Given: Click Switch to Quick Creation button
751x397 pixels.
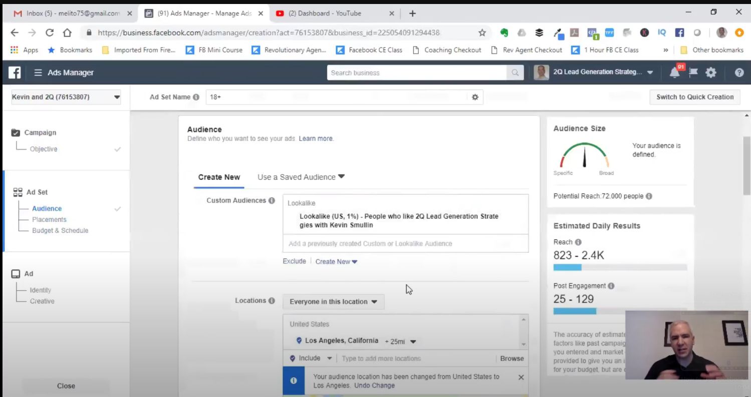Looking at the screenshot, I should pos(695,97).
